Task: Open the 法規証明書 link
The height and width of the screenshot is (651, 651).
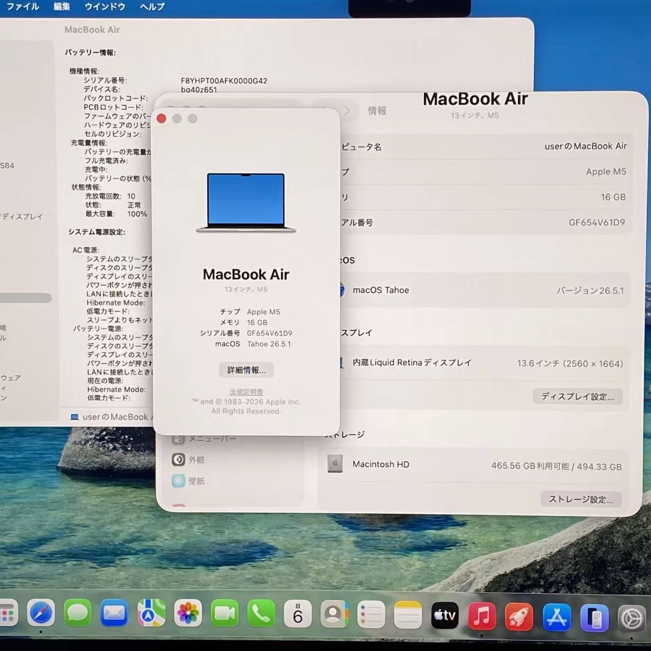Action: pos(246,392)
